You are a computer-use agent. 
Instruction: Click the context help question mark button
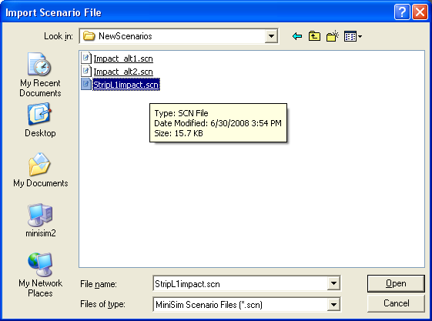point(402,12)
